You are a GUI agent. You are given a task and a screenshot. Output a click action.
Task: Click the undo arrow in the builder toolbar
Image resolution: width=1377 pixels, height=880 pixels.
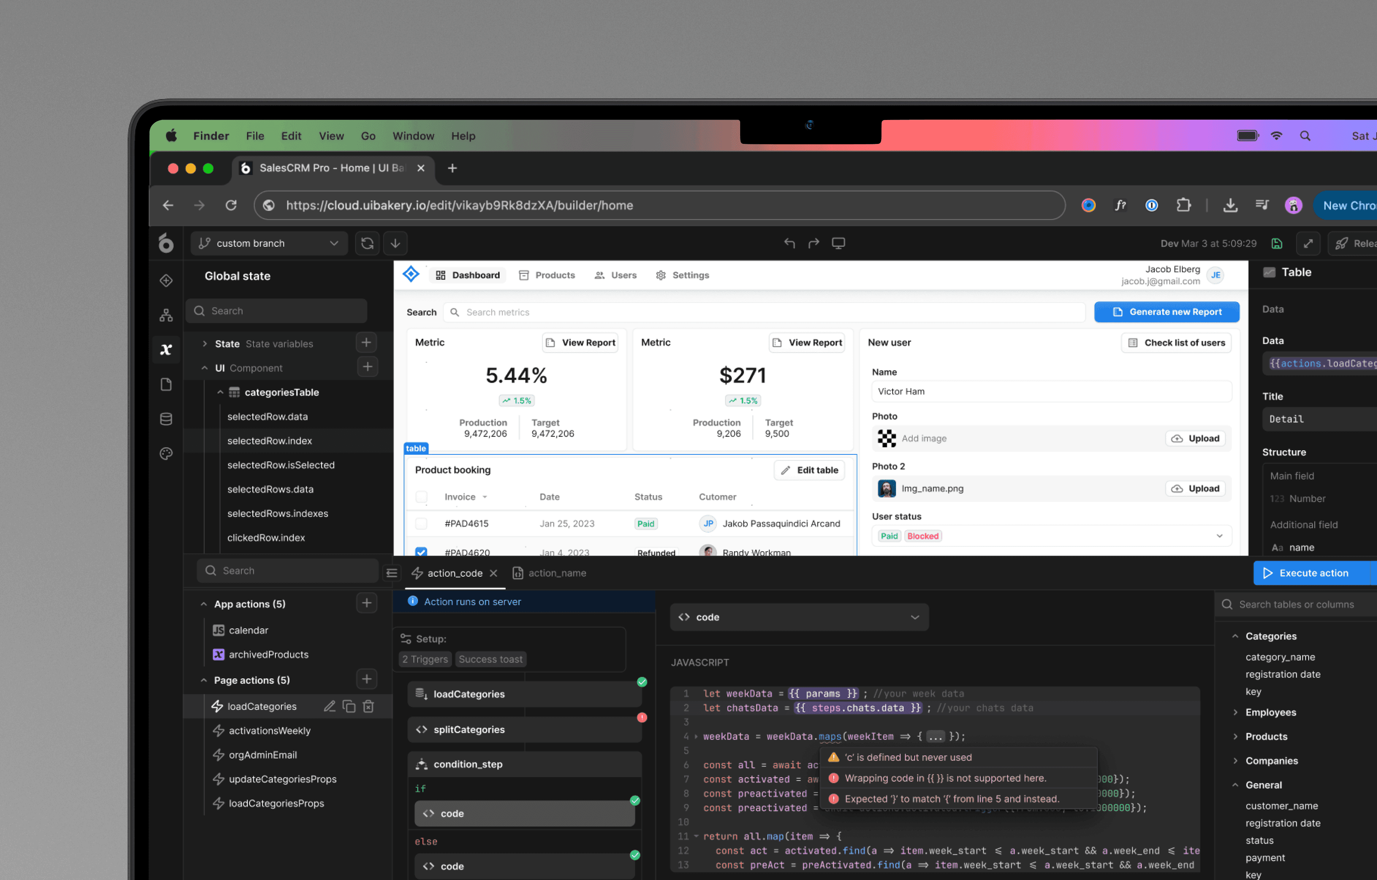coord(789,243)
